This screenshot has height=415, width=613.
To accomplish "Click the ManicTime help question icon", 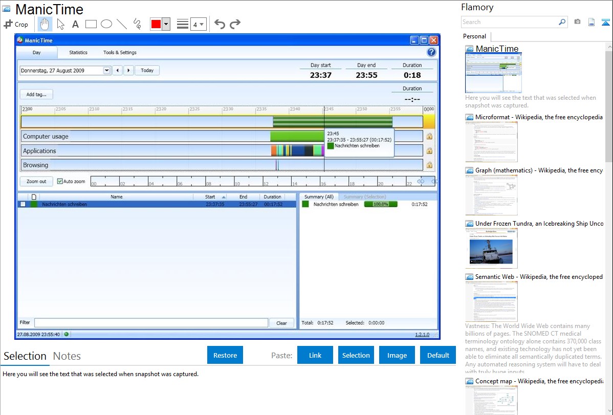I will click(x=431, y=52).
